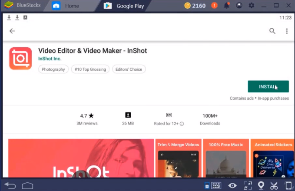Open the notifications bell

tap(226, 6)
